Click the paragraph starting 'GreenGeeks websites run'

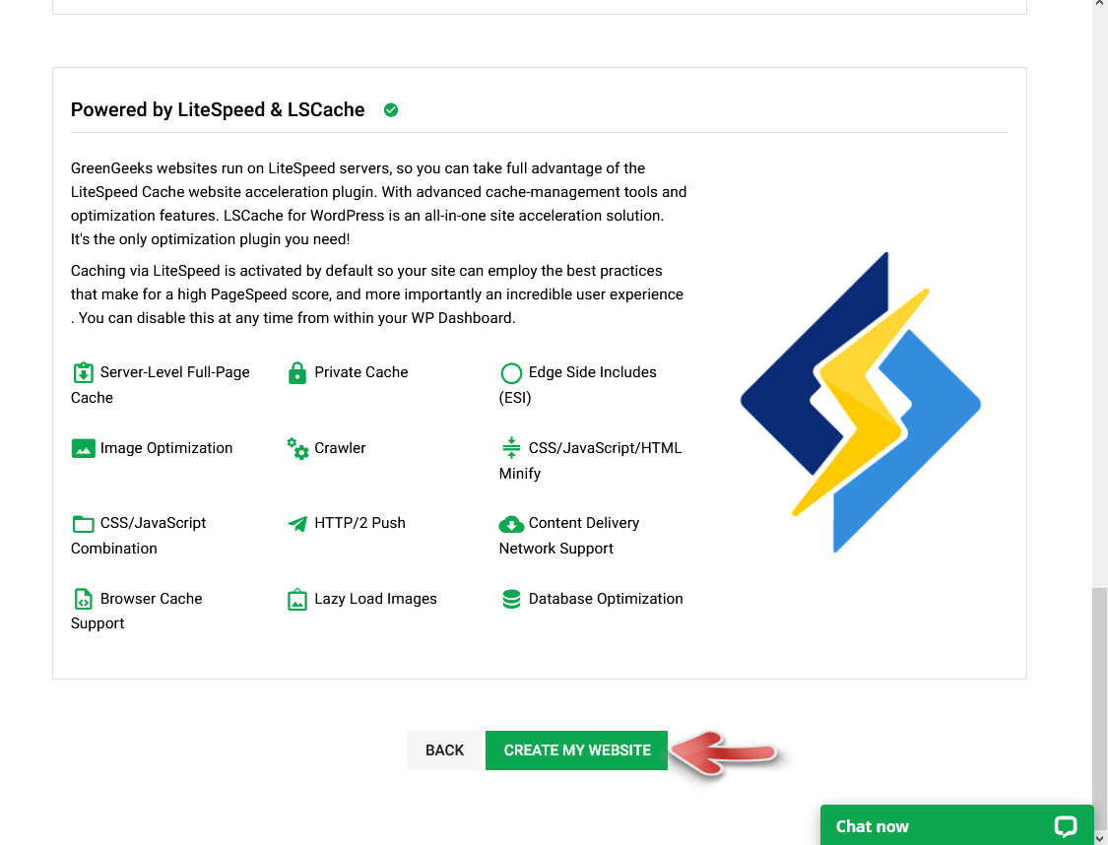tap(379, 204)
